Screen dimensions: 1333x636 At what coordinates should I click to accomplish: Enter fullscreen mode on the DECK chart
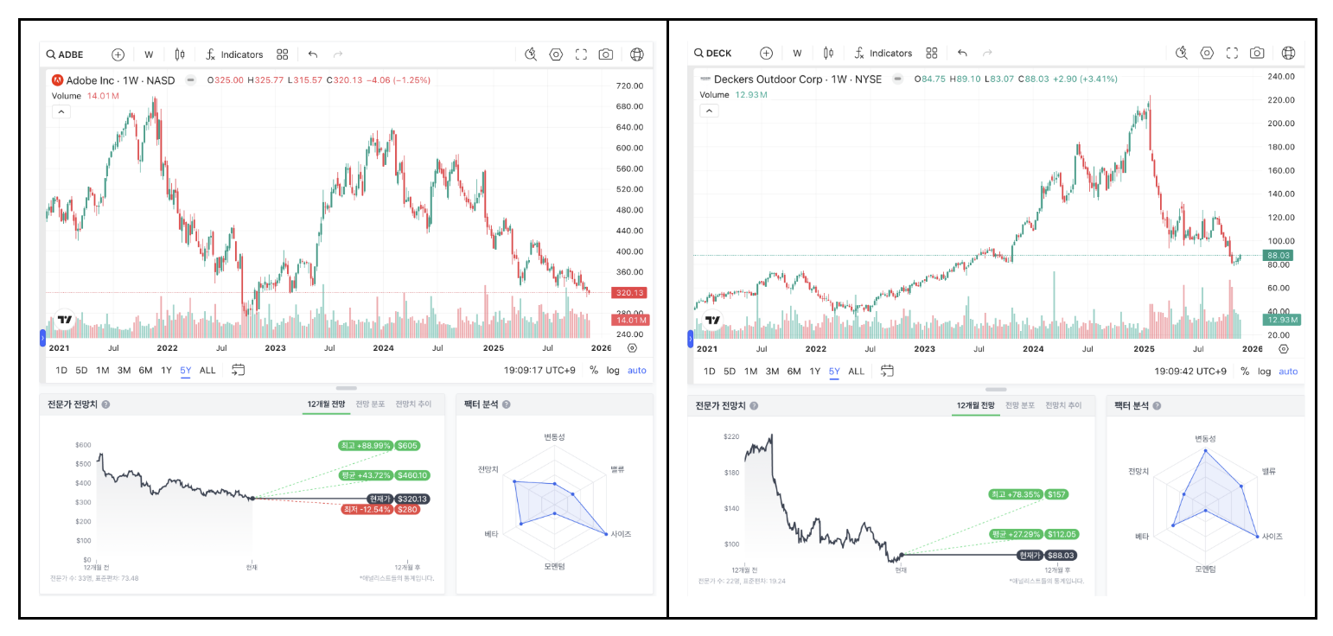point(1232,53)
